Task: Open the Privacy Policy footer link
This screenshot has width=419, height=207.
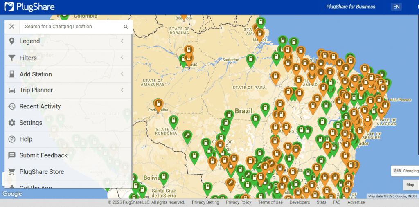Action: coord(239,202)
